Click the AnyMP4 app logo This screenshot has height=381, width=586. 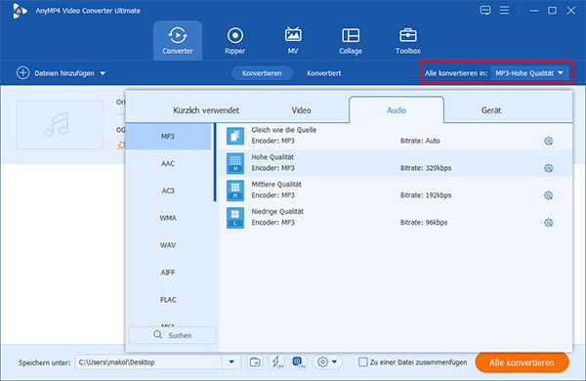[x=20, y=11]
